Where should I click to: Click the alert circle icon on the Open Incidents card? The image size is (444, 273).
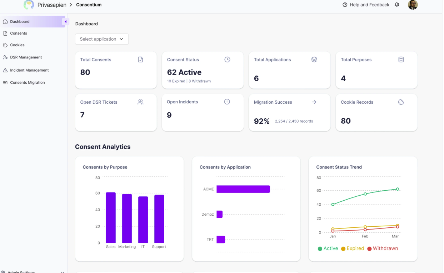point(227,102)
